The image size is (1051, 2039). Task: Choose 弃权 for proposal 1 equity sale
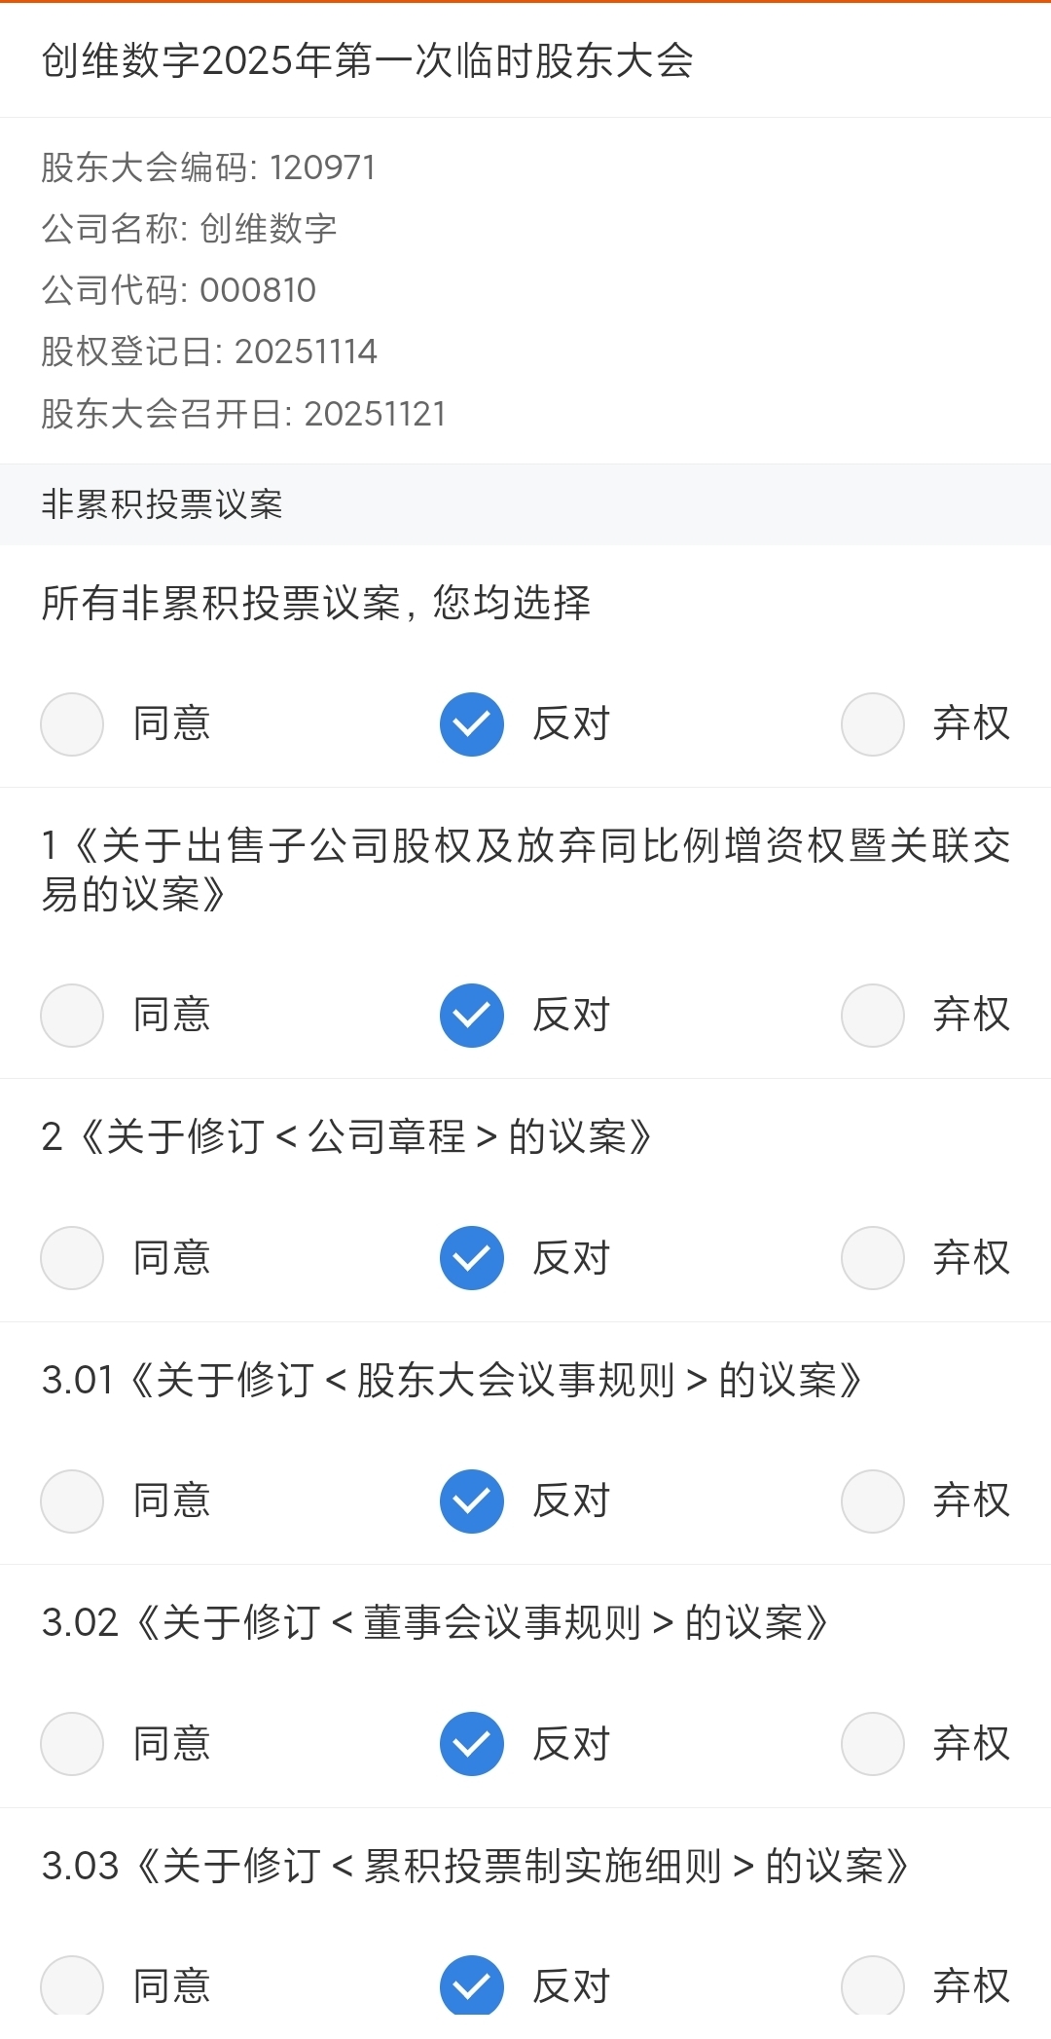point(873,1015)
